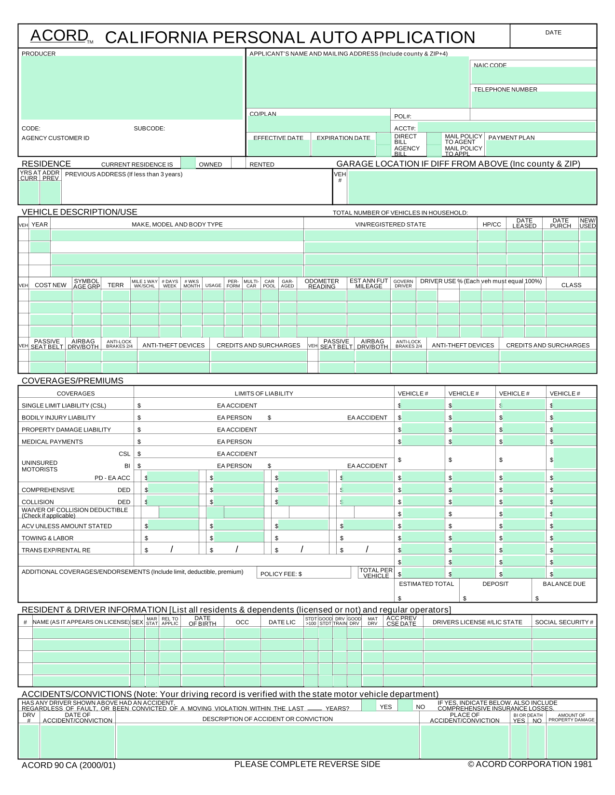Viewport: 615px width, 795px height.
Task: Click the Effective Date field
Action: pyautogui.click(x=279, y=148)
